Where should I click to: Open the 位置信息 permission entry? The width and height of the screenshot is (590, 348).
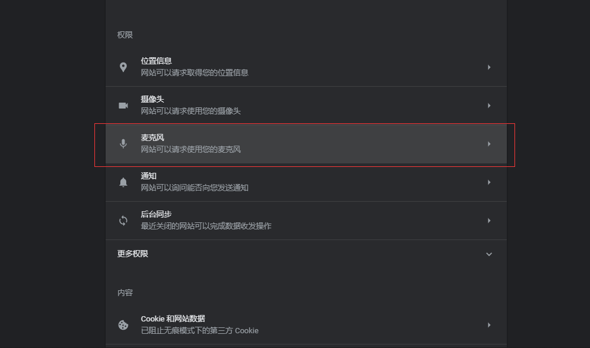coord(156,61)
